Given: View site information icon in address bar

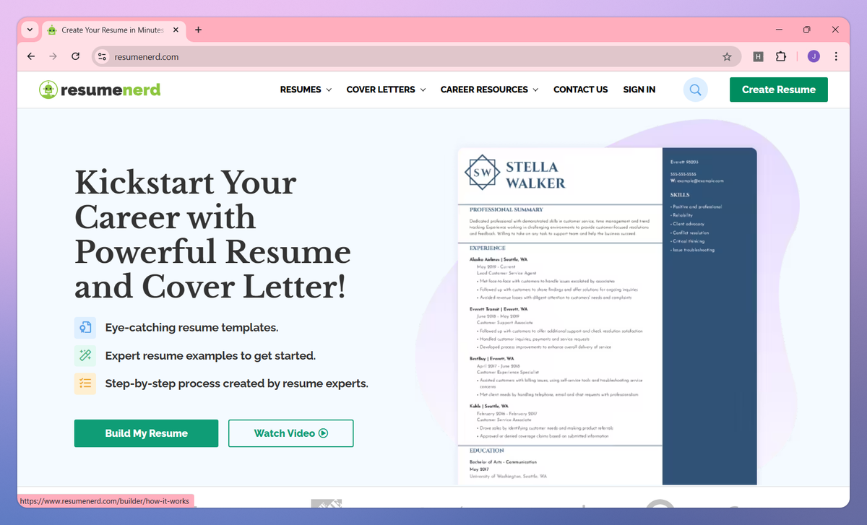Looking at the screenshot, I should click(103, 56).
